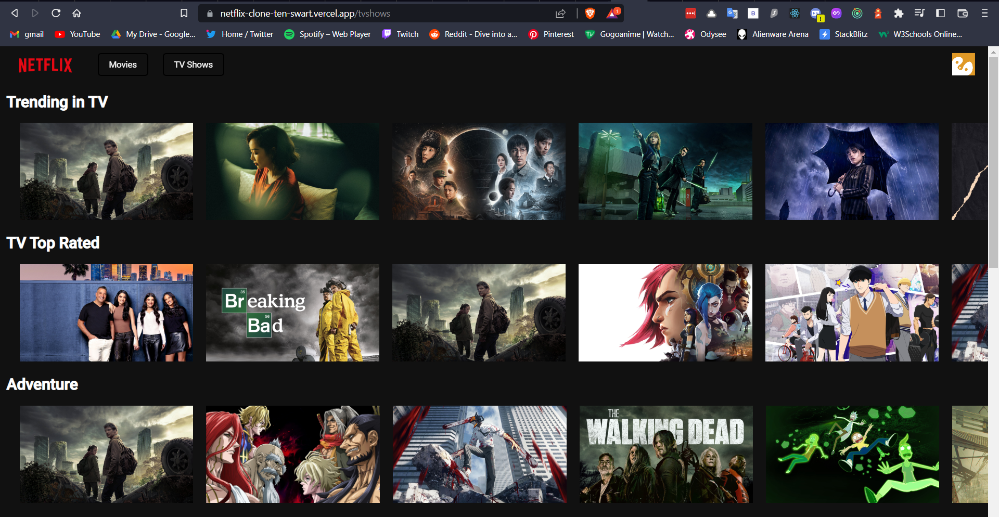999x517 pixels.
Task: Bookmark this page using the bookmark icon
Action: coord(184,14)
